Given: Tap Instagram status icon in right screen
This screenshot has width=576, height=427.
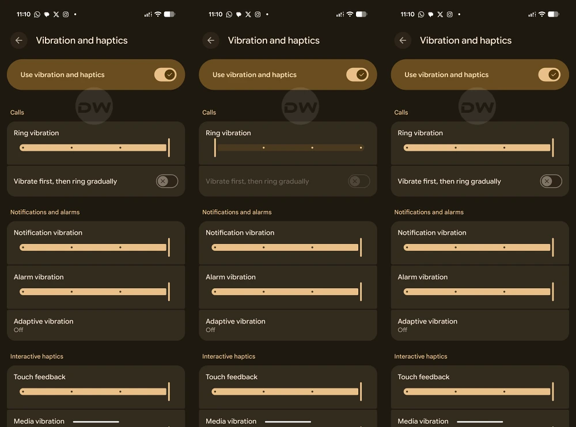Looking at the screenshot, I should [x=449, y=14].
